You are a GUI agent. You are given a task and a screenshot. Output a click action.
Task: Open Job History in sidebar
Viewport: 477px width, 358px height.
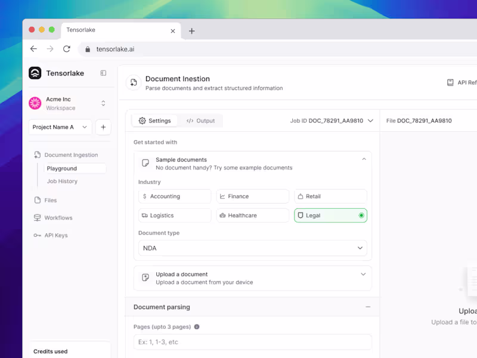63,181
